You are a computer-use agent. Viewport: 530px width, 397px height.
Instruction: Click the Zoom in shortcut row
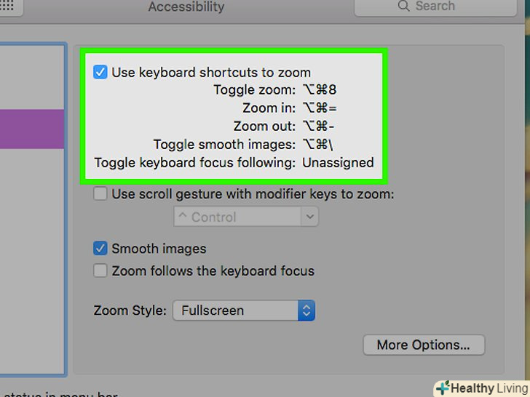tap(290, 108)
